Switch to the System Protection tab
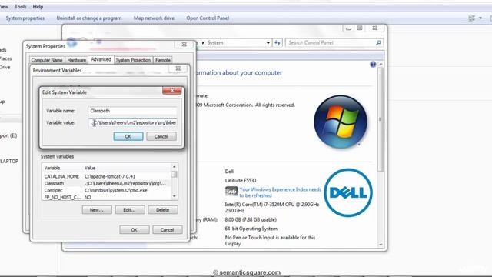492x277 pixels. (133, 60)
